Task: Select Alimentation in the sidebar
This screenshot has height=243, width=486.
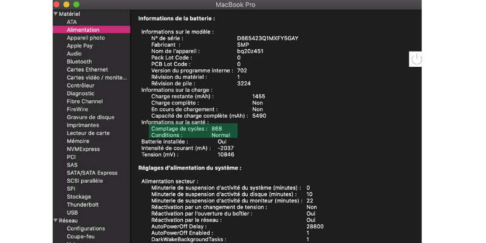Action: 92,30
